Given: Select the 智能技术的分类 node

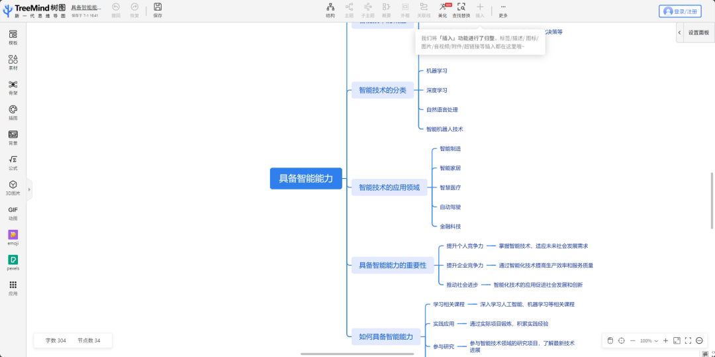Looking at the screenshot, I should click(x=382, y=90).
